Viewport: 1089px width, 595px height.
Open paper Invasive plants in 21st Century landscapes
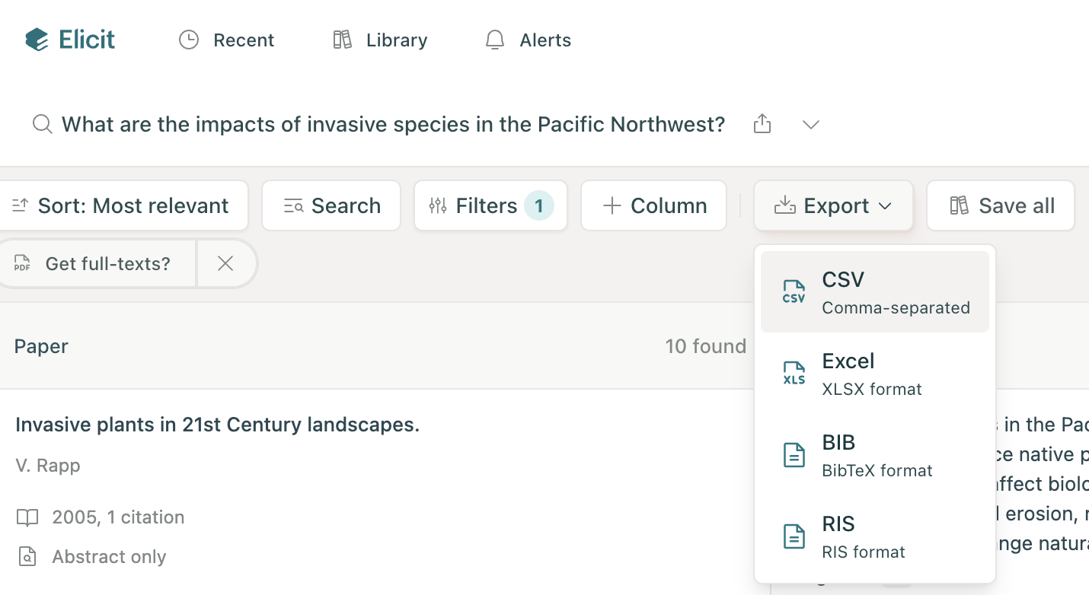217,425
